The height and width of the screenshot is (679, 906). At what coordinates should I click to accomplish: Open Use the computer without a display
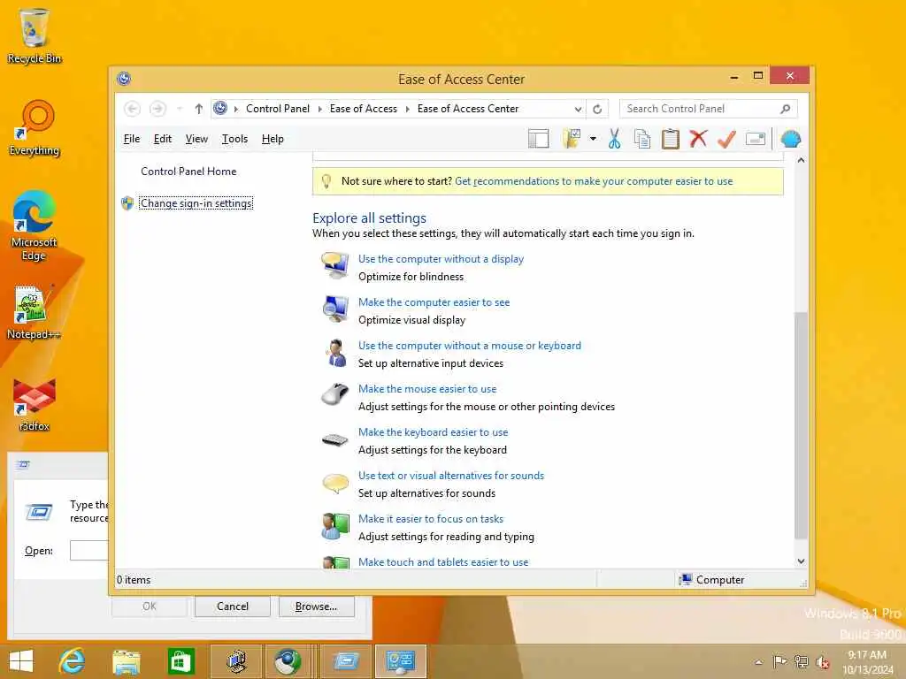point(441,259)
